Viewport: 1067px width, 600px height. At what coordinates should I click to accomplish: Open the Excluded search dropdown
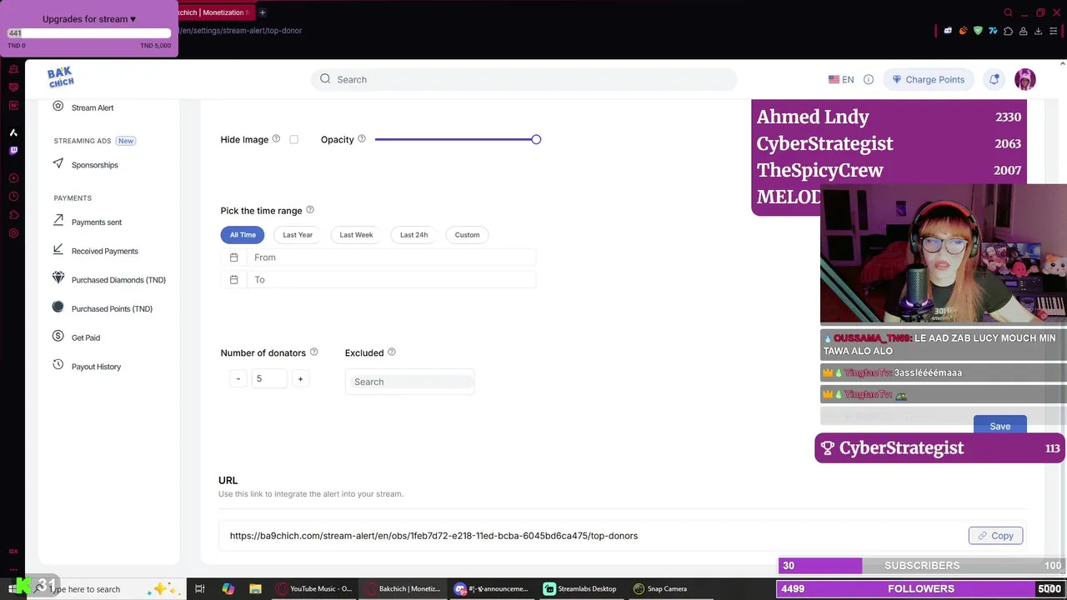click(409, 382)
